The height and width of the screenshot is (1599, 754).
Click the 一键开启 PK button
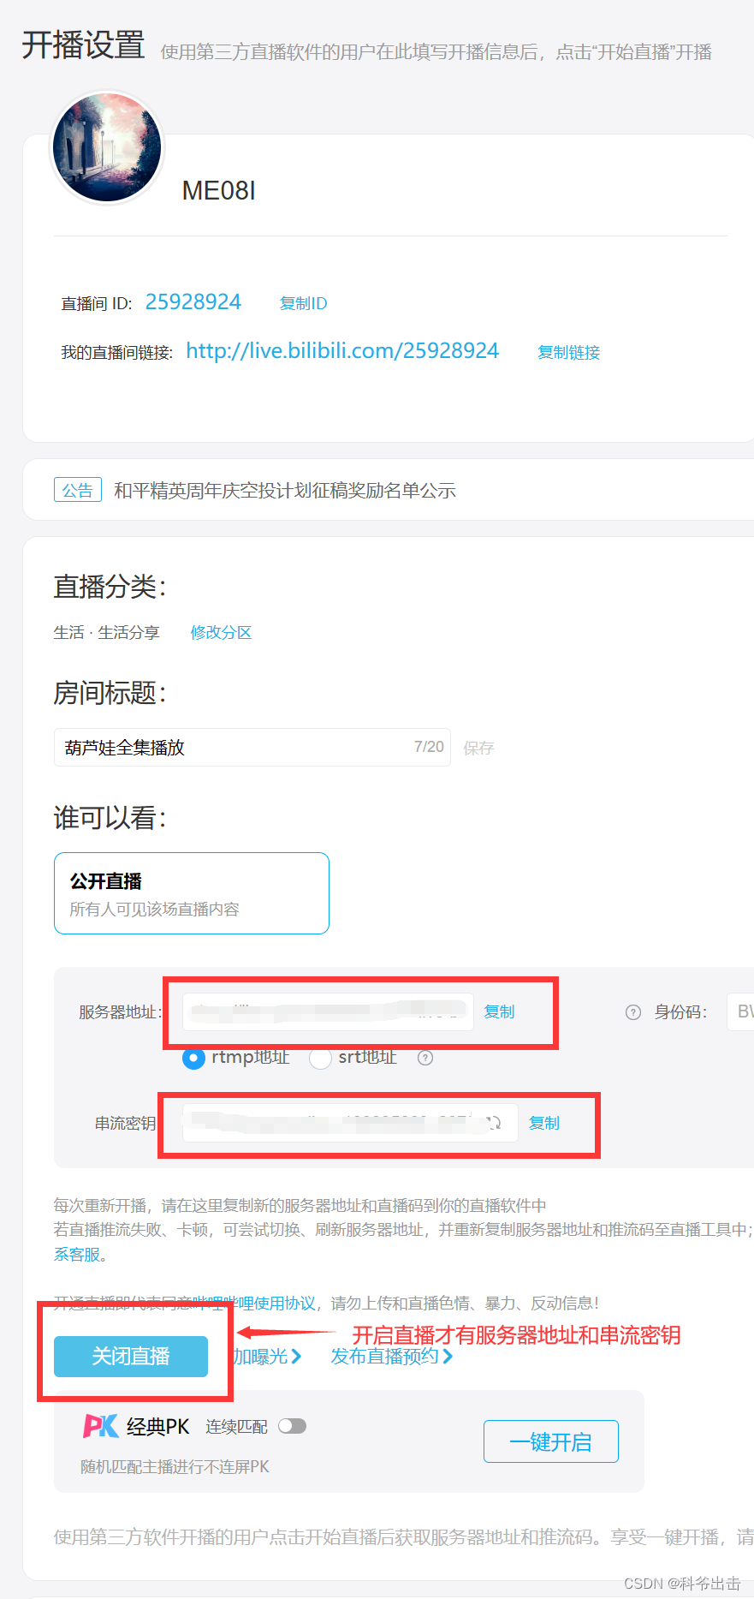point(551,1441)
